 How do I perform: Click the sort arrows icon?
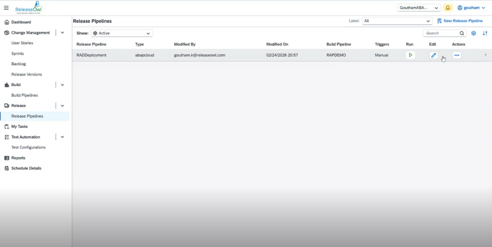(484, 34)
